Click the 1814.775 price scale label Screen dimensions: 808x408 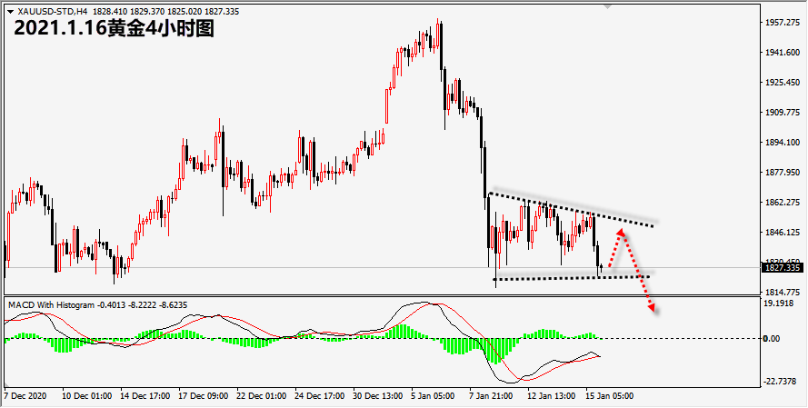784,292
